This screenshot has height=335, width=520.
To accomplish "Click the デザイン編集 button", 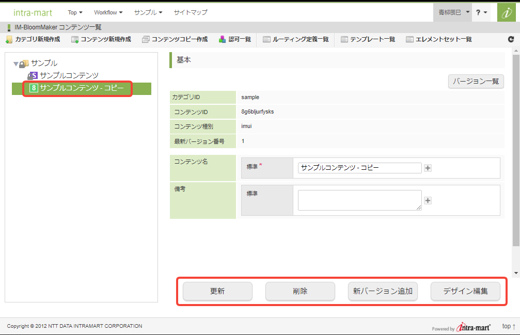I will click(x=465, y=291).
